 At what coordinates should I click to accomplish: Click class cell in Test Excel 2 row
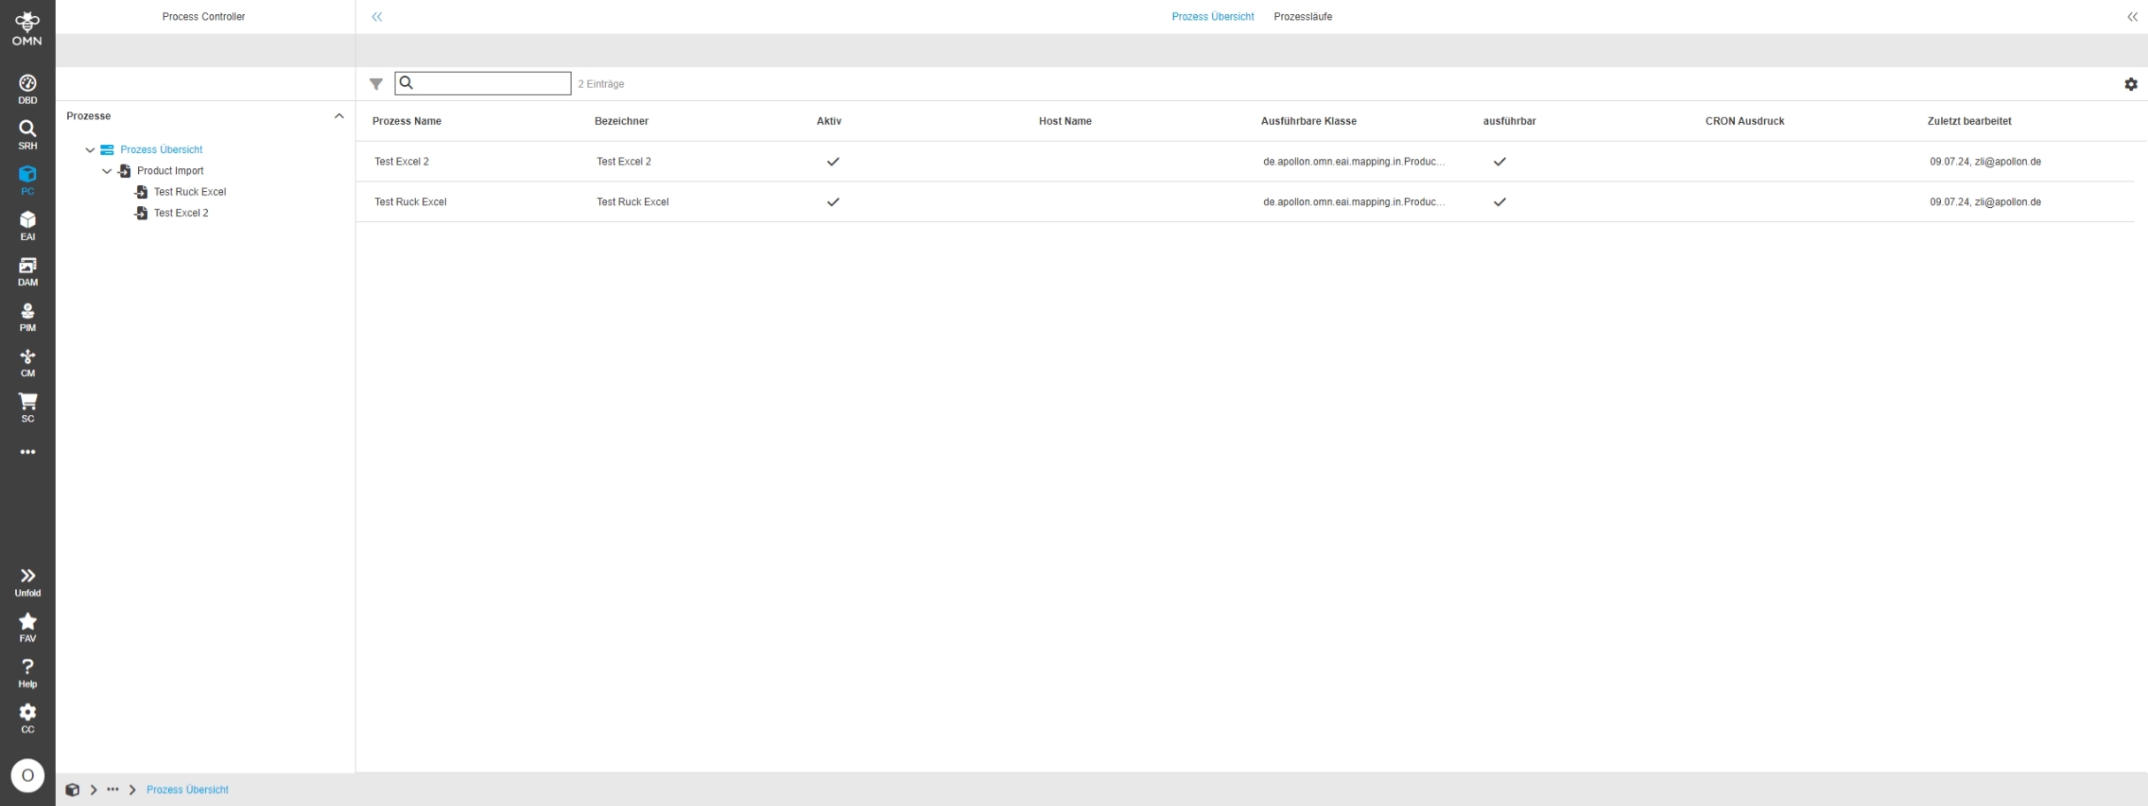(x=1354, y=162)
